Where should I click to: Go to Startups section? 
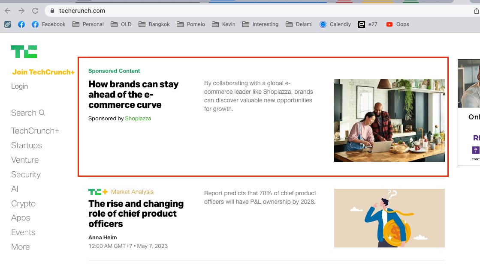(x=27, y=146)
